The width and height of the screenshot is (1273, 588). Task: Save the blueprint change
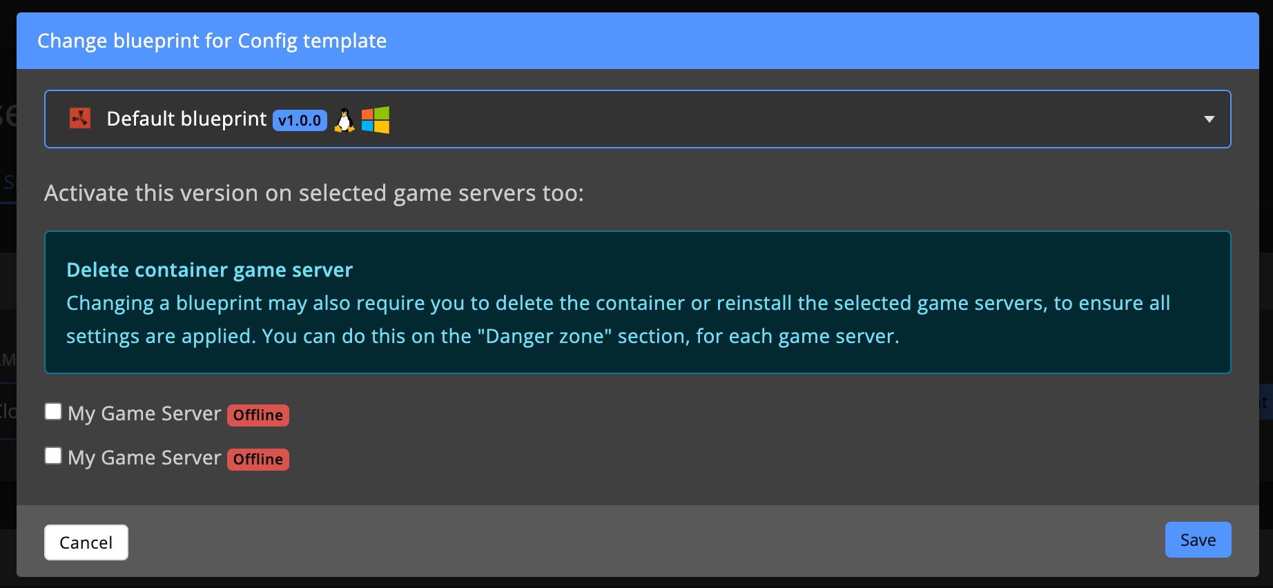(x=1198, y=540)
